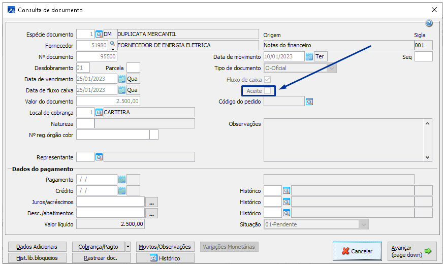445x266 pixels.
Task: Click the Valor do documento field
Action: pyautogui.click(x=108, y=101)
